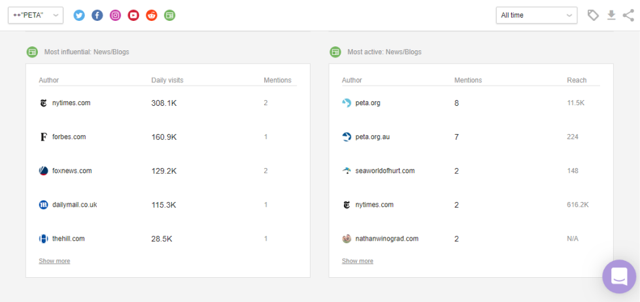Click the News/Blogs source icon in toolbar

170,15
